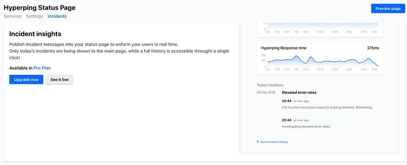
Task: Click the Hyperping Status Page title
Action: tap(39, 7)
